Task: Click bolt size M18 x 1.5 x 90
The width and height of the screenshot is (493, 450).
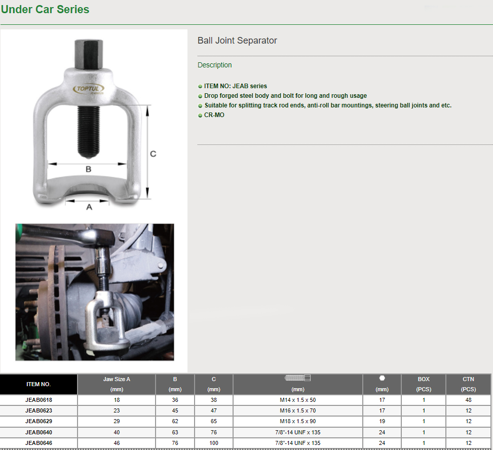Action: pyautogui.click(x=298, y=422)
